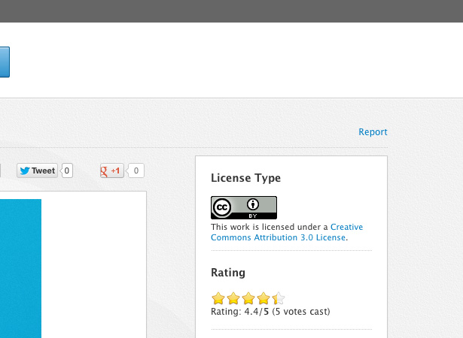Rate two stars in the Rating section

[233, 298]
